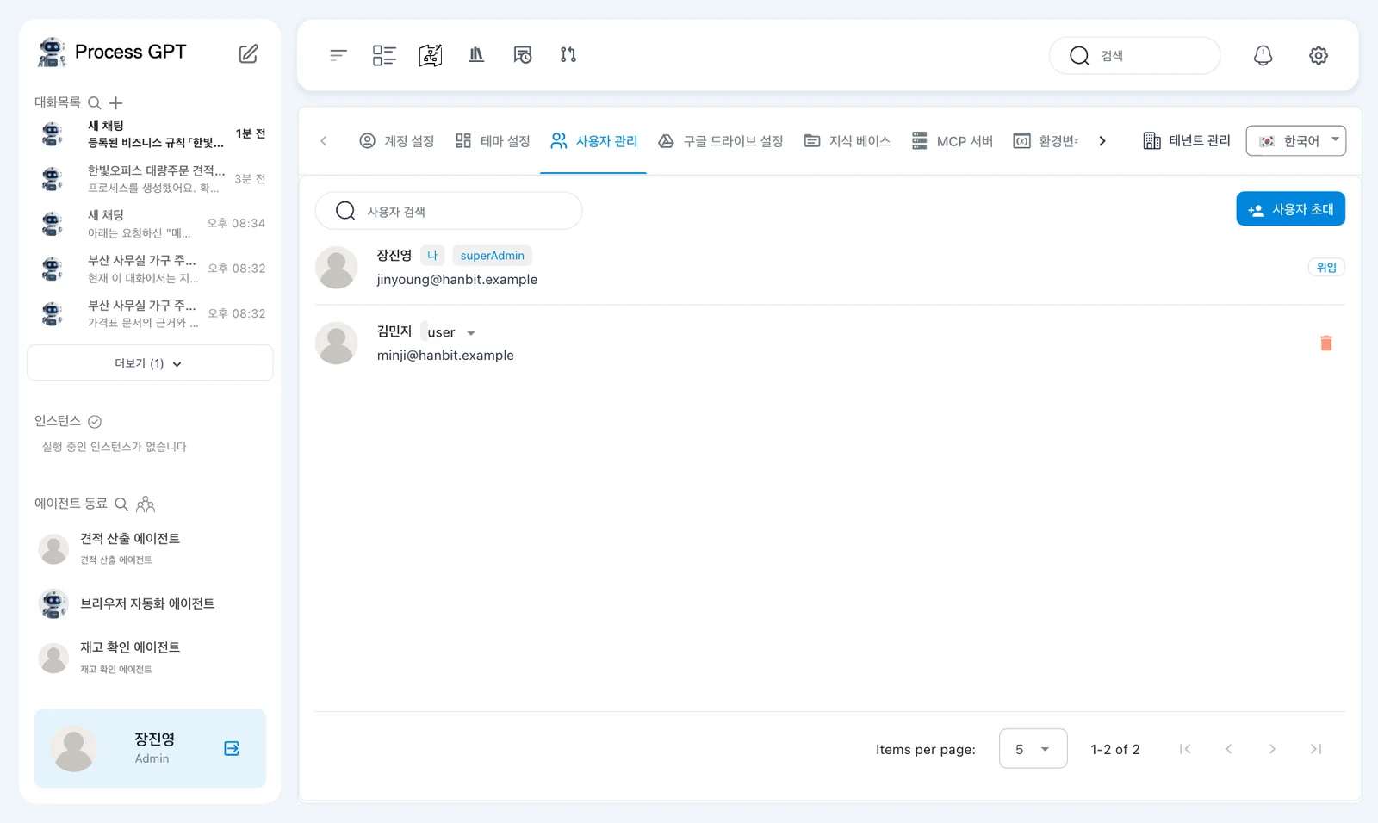The image size is (1378, 823).
Task: Click the hamburger menu icon in toolbar
Action: coord(338,55)
